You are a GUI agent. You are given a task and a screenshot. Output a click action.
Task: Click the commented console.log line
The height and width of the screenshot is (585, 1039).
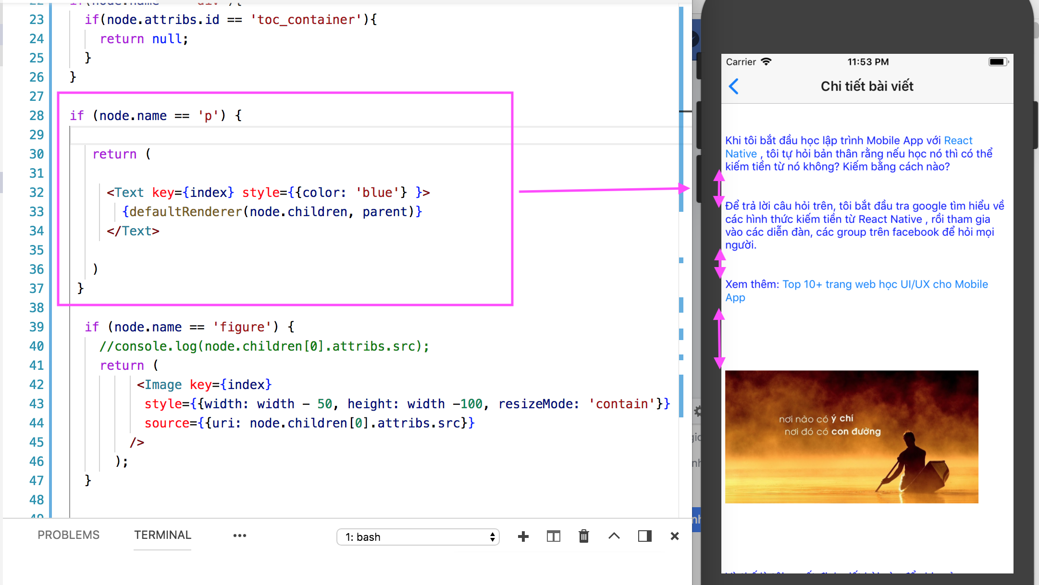(264, 346)
